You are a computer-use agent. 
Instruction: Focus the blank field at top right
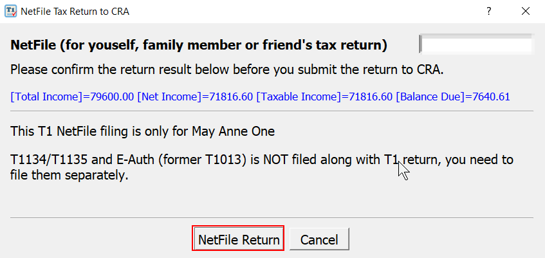coord(476,44)
